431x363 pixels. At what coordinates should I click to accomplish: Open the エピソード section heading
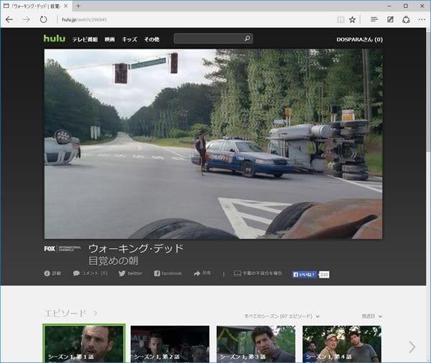70,313
